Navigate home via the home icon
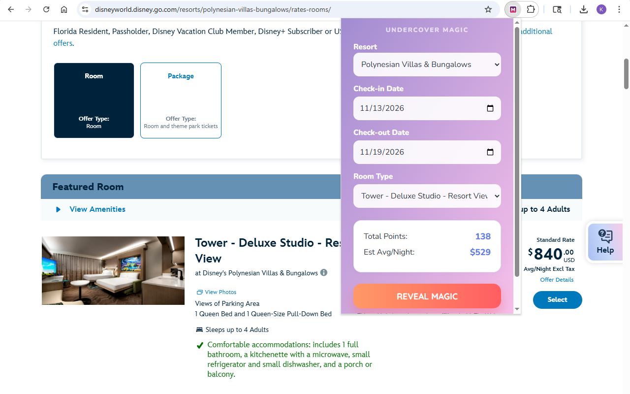 click(x=64, y=9)
